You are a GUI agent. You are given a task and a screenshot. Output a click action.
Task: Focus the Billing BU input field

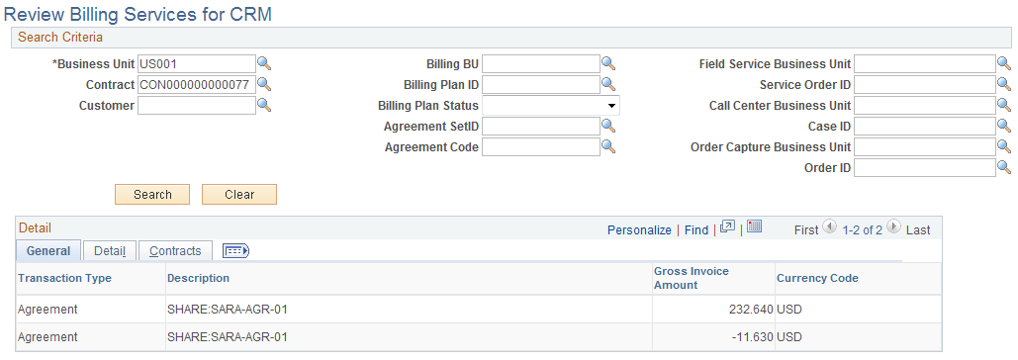click(541, 63)
